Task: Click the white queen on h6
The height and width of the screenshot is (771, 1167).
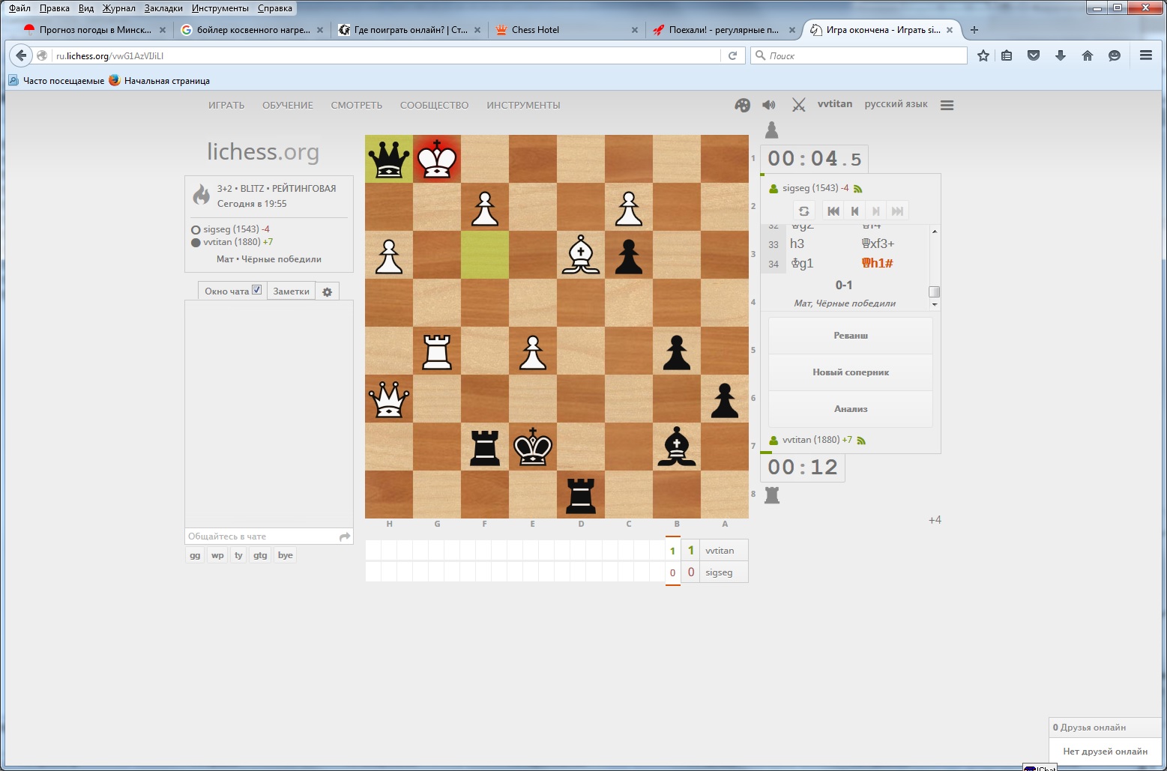Action: point(389,399)
